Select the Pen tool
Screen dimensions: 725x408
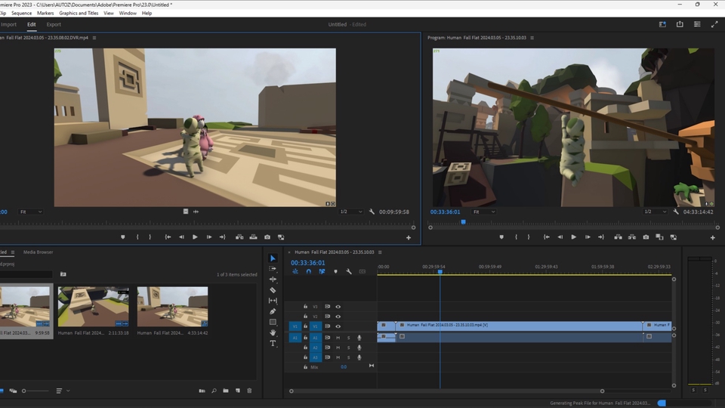point(273,311)
